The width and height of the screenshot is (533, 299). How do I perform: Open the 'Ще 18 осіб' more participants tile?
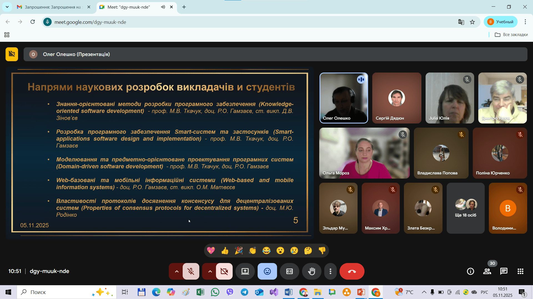(466, 208)
